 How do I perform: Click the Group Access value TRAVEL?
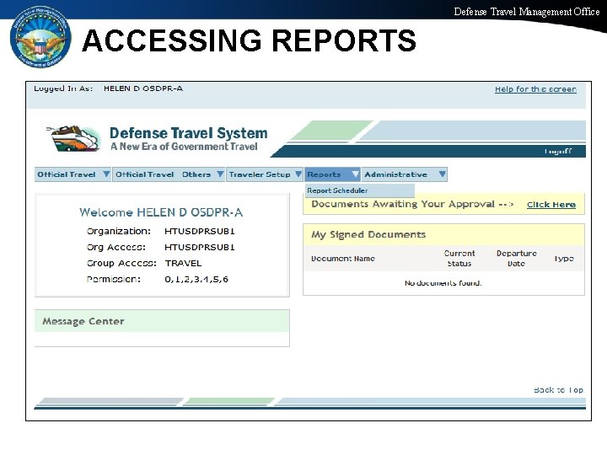[183, 263]
